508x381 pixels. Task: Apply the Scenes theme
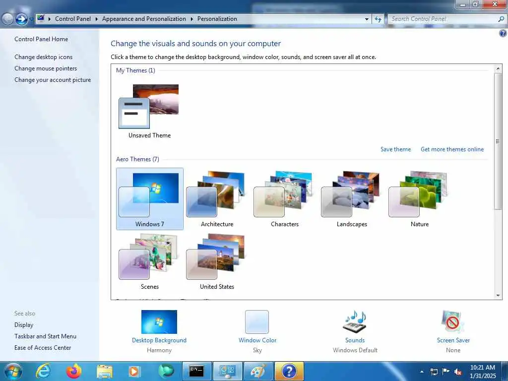click(x=150, y=261)
